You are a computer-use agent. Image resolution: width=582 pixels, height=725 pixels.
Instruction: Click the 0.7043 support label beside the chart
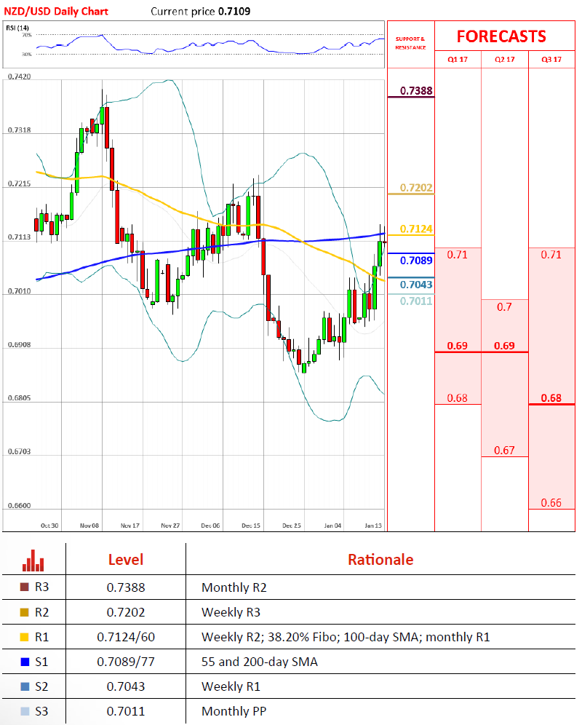416,285
